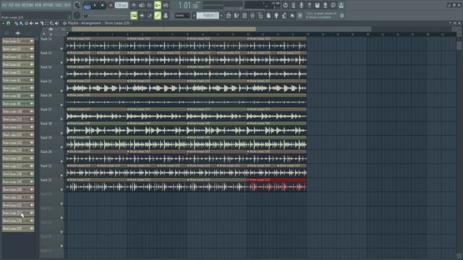This screenshot has width=463, height=260.
Task: Click the download icon in top toolbar
Action: pyautogui.click(x=341, y=5)
